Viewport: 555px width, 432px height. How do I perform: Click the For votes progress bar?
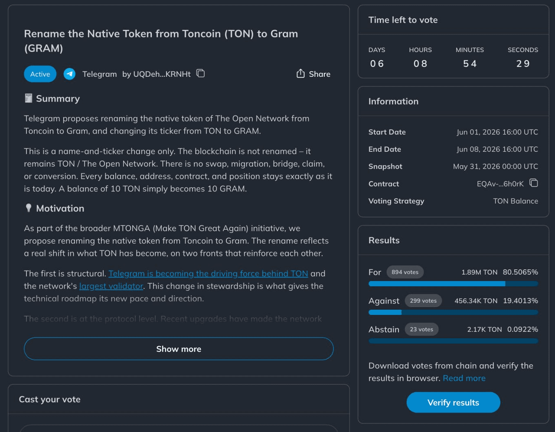[453, 284]
